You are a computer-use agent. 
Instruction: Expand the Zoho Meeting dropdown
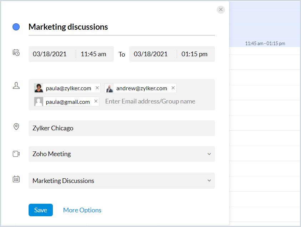(209, 154)
